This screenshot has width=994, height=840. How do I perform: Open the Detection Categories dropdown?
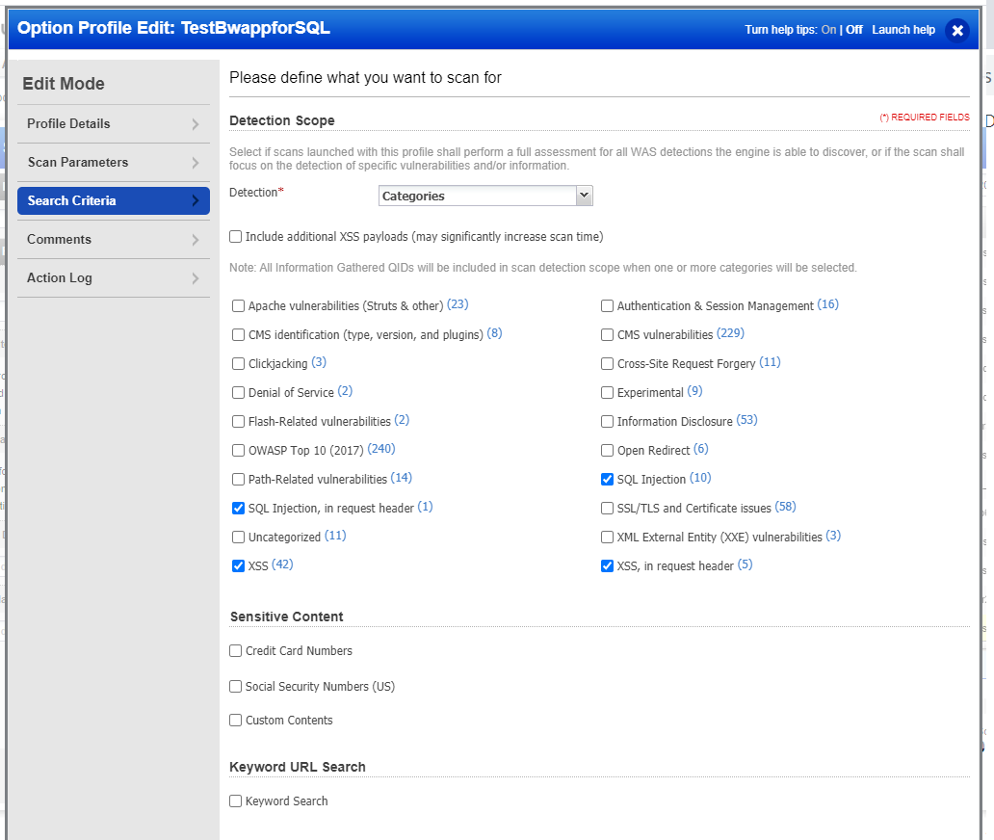tap(485, 196)
